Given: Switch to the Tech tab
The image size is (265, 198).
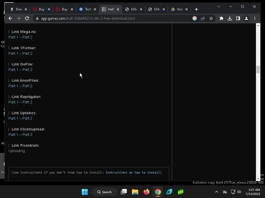Looking at the screenshot, I should pyautogui.click(x=88, y=9).
